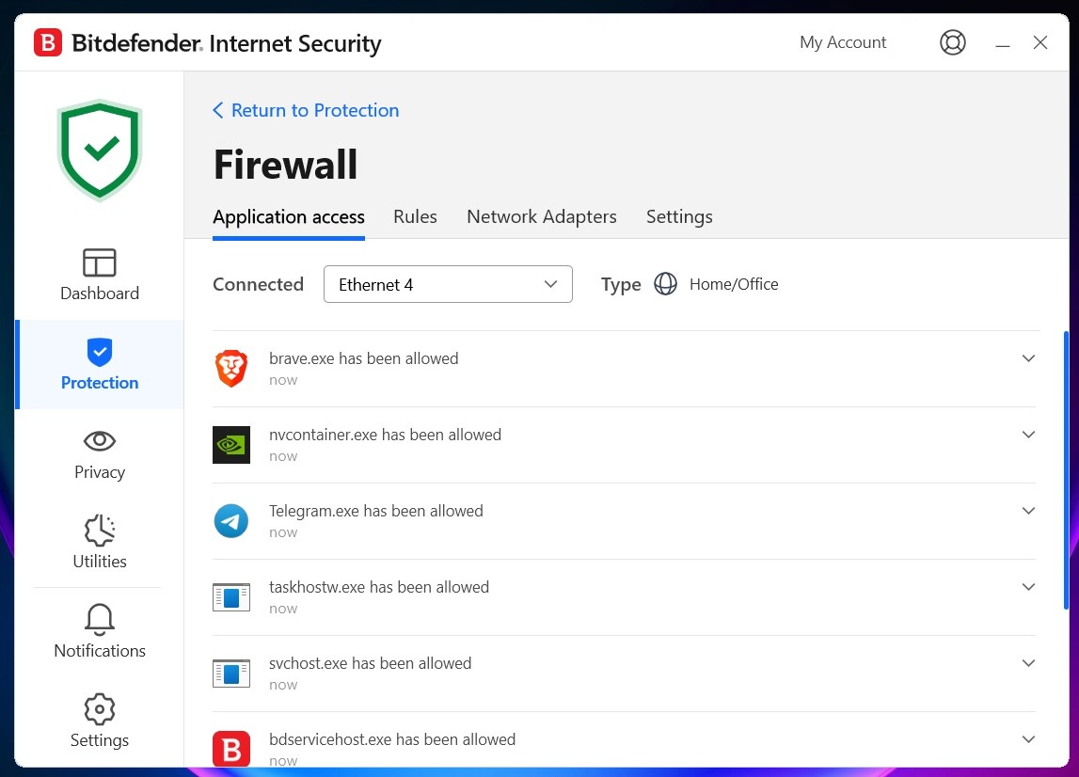Open the Utilities sidebar icon
The width and height of the screenshot is (1079, 777).
tap(100, 530)
